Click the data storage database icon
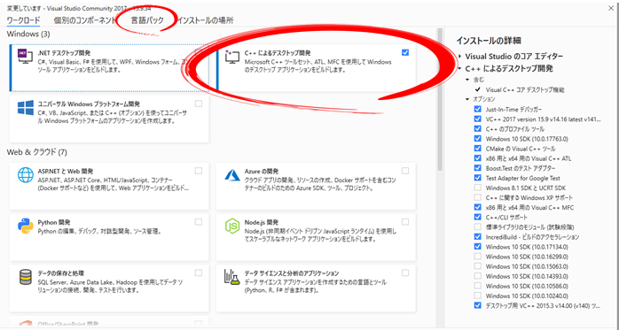The height and width of the screenshot is (330, 619). point(26,277)
